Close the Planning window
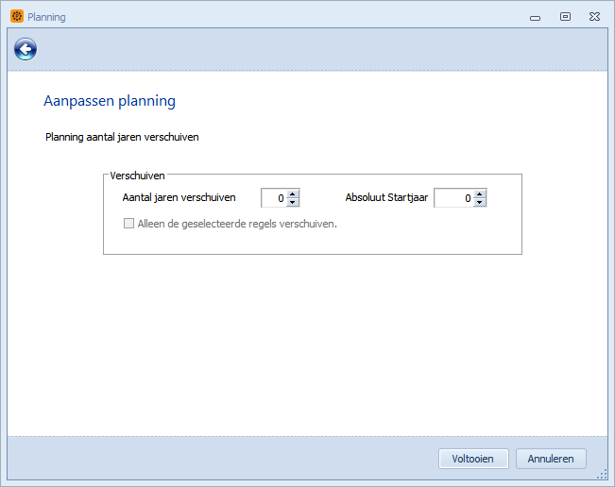The width and height of the screenshot is (615, 487). pos(594,17)
